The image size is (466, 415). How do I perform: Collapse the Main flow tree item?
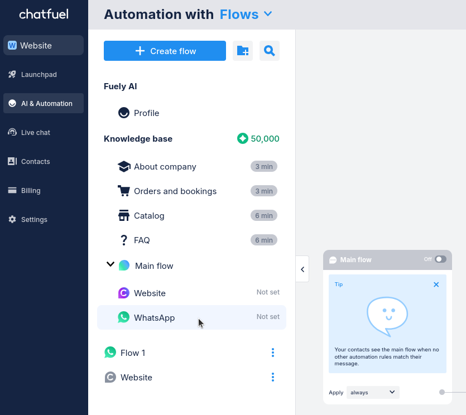click(x=111, y=265)
